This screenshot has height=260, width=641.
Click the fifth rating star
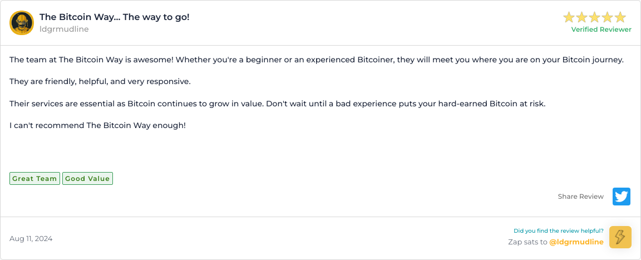coord(620,17)
